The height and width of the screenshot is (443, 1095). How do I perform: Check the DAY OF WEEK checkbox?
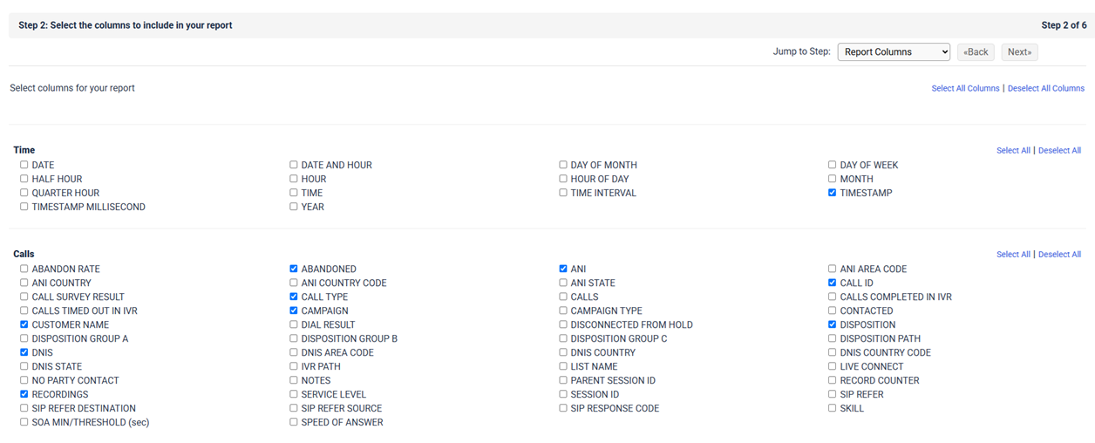point(833,165)
